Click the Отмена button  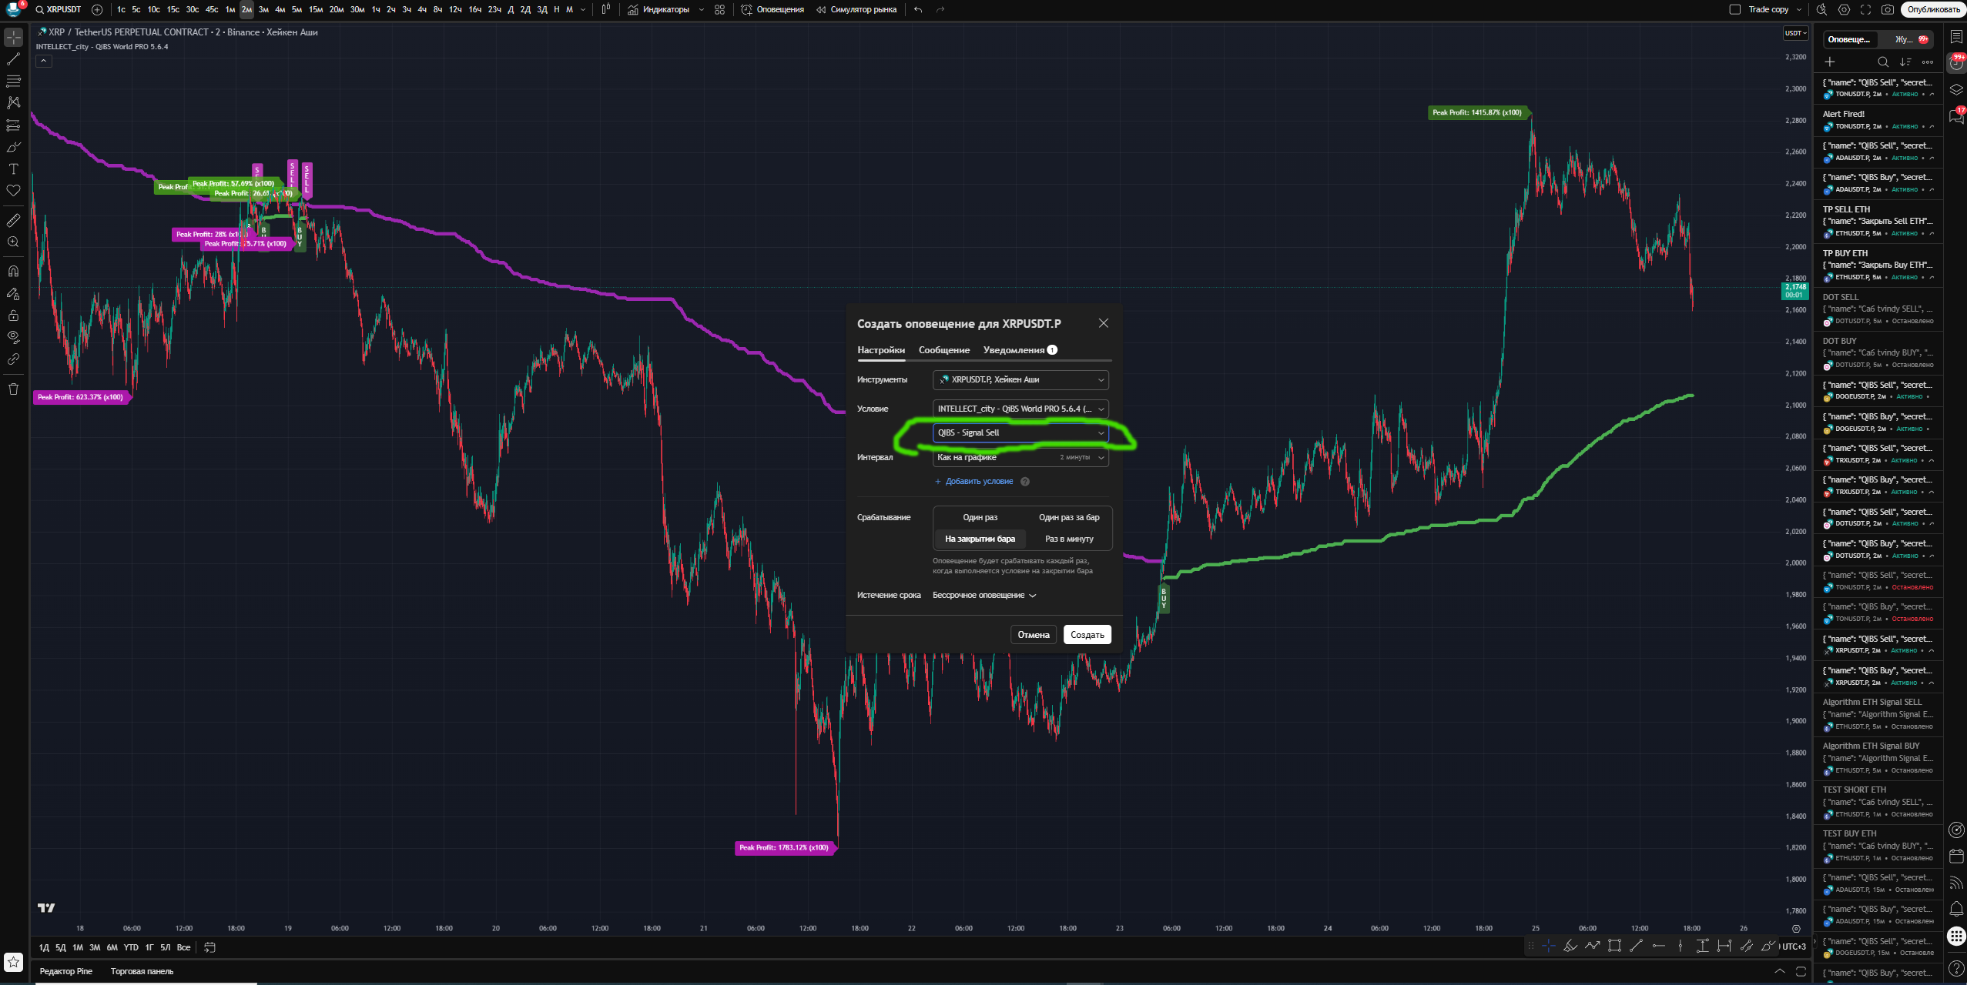point(1034,635)
